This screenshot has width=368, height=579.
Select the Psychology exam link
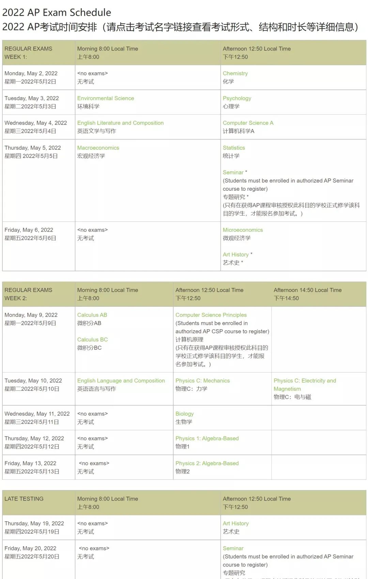[237, 98]
